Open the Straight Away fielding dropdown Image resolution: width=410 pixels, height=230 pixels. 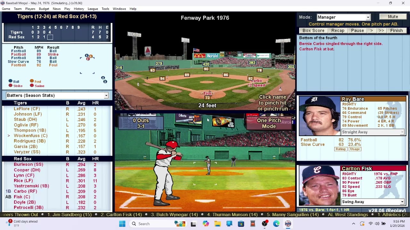(x=373, y=132)
